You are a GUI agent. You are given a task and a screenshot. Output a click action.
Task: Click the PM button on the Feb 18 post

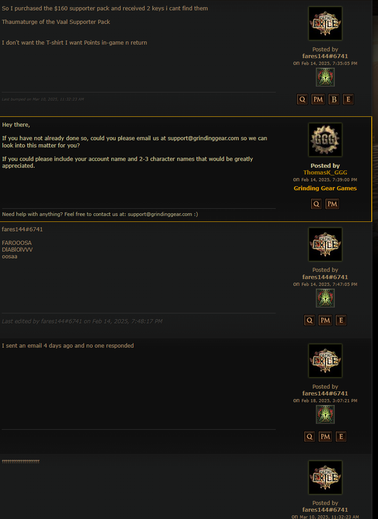click(325, 437)
